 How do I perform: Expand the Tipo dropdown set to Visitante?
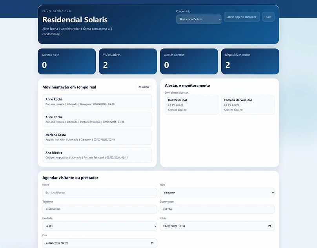click(217, 193)
